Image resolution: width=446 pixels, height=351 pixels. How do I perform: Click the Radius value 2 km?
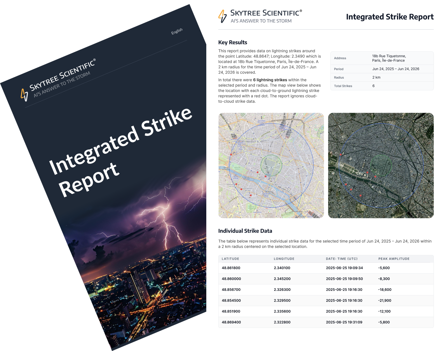click(376, 77)
